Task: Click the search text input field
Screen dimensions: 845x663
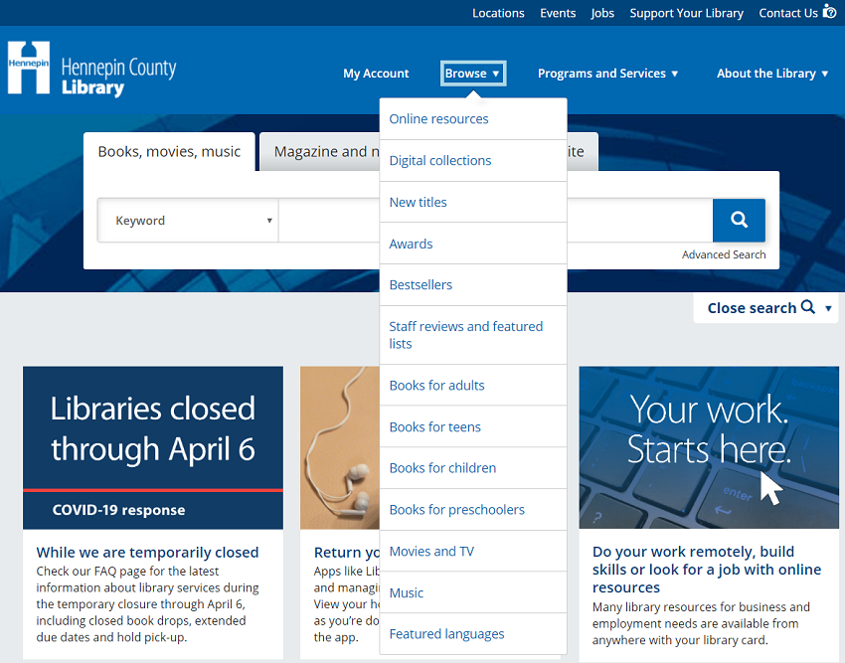Action: tap(329, 221)
